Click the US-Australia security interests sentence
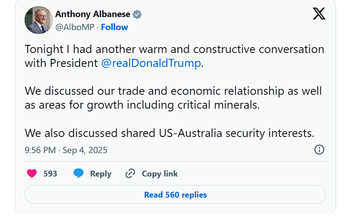This screenshot has width=350, height=216. click(x=169, y=133)
